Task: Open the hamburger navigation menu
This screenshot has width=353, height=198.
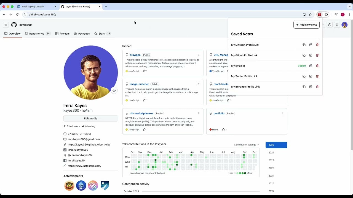Action: point(6,24)
